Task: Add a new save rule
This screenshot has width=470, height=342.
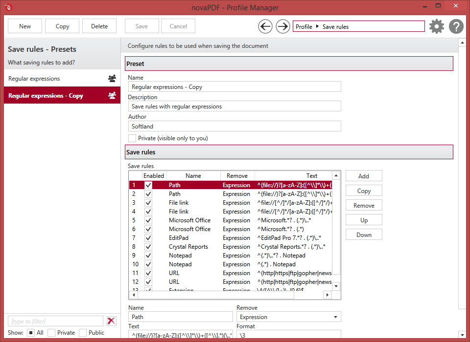Action: (364, 176)
